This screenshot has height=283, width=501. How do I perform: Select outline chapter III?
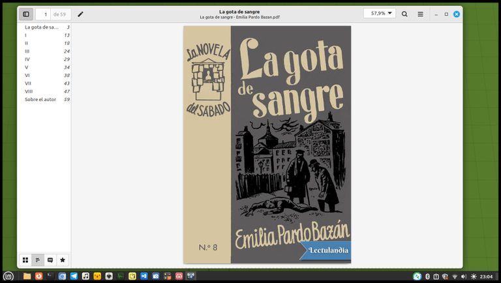(x=27, y=51)
